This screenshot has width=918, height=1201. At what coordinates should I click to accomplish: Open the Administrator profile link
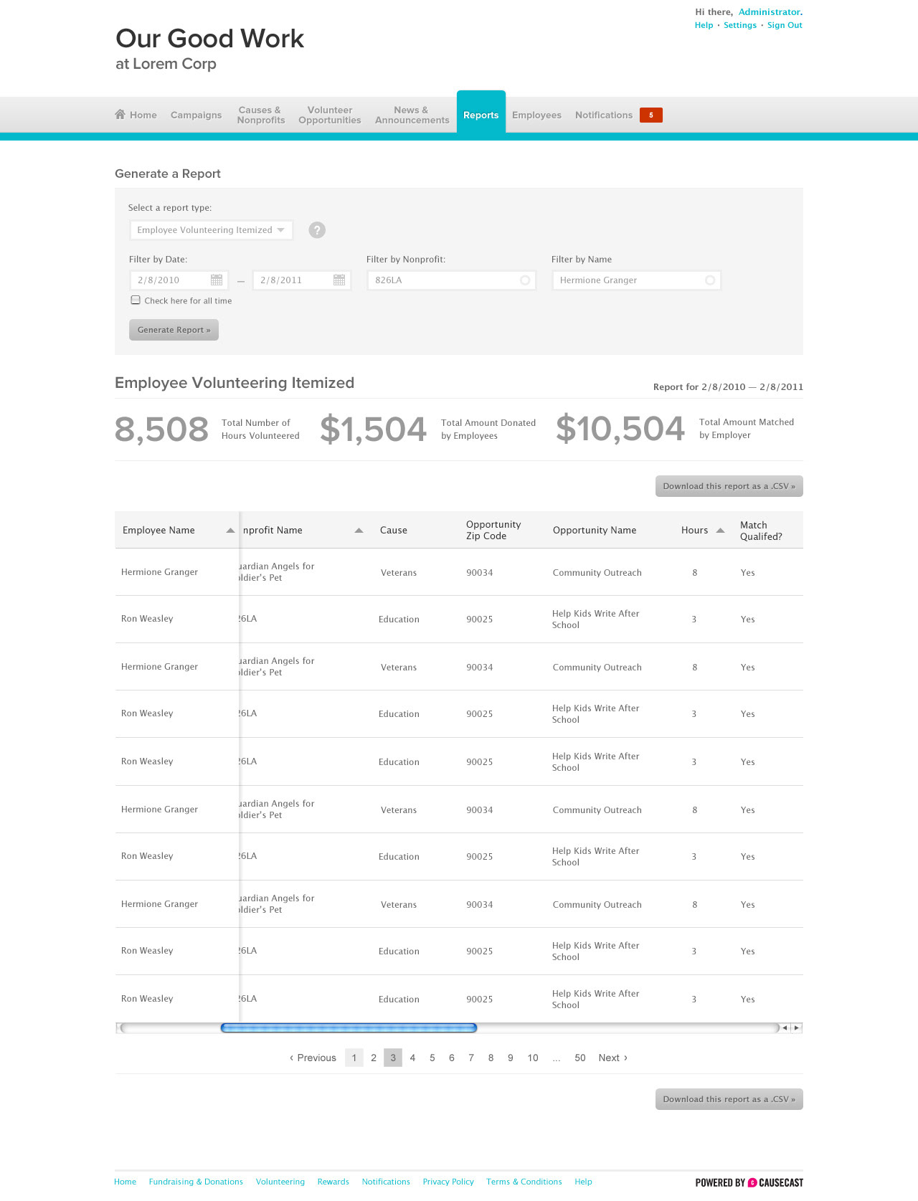tap(770, 12)
